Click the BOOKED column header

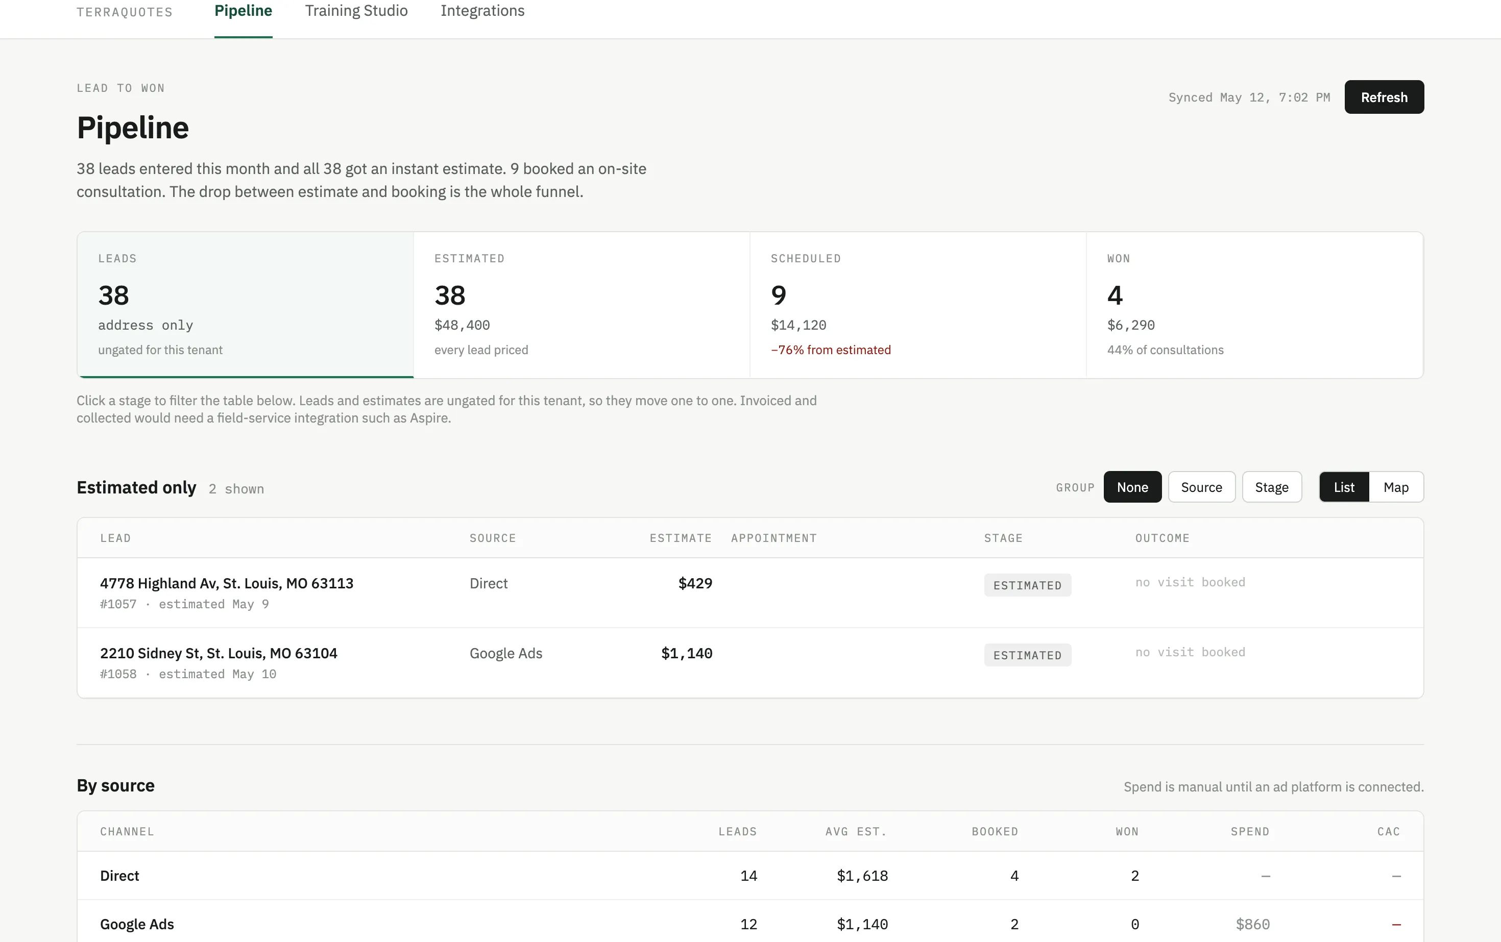(994, 832)
